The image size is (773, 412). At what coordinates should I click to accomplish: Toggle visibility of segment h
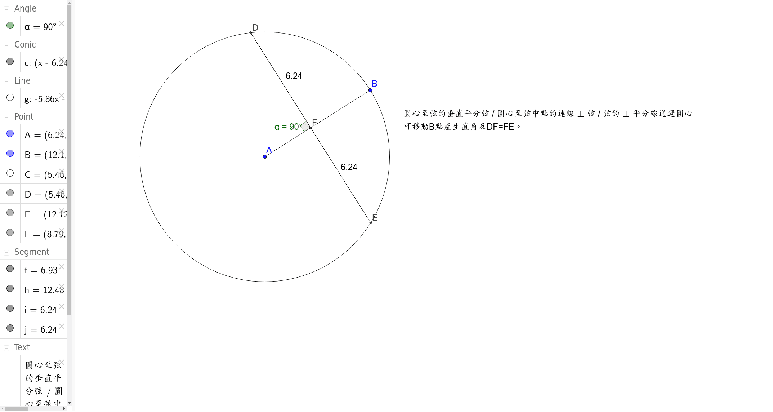pos(10,289)
